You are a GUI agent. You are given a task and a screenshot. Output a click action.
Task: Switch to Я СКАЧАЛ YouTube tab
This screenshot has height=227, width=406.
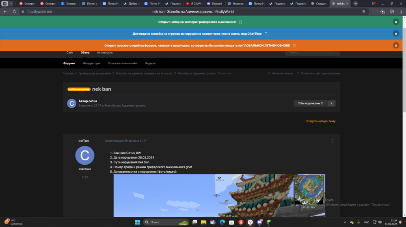pyautogui.click(x=194, y=4)
